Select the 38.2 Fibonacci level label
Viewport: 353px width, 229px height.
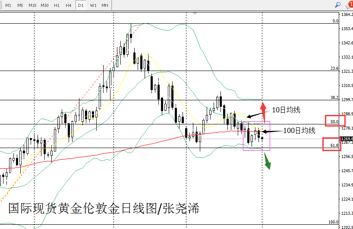334,97
